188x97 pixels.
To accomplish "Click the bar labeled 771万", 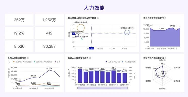I will (97, 77).
